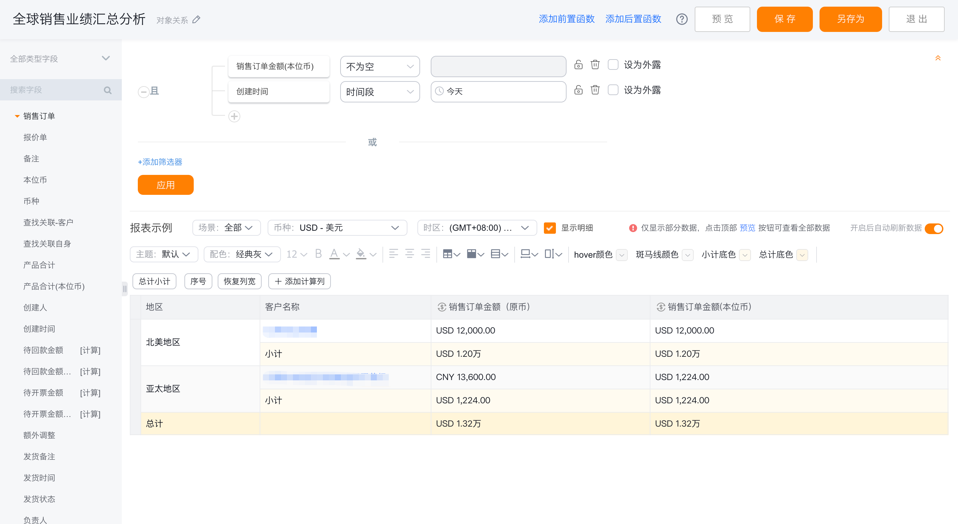Viewport: 958px width, 524px height.
Task: Toggle bold text formatting
Action: 318,254
